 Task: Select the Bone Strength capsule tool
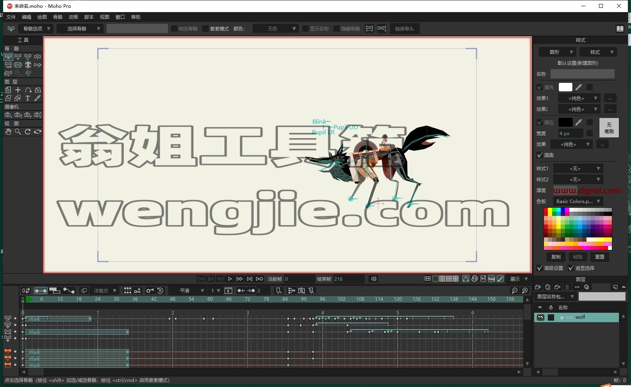18,65
